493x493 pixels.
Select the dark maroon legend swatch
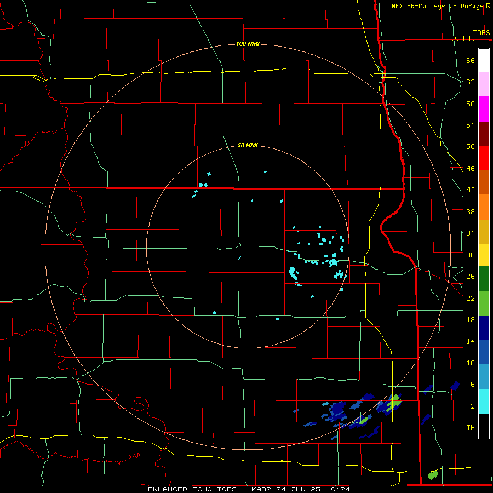click(x=484, y=133)
